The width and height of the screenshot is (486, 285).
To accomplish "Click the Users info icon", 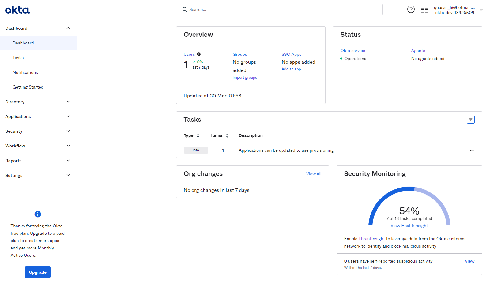I will click(199, 54).
